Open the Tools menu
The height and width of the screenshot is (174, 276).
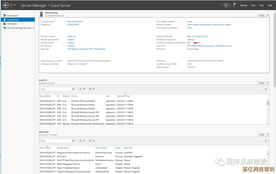point(253,5)
